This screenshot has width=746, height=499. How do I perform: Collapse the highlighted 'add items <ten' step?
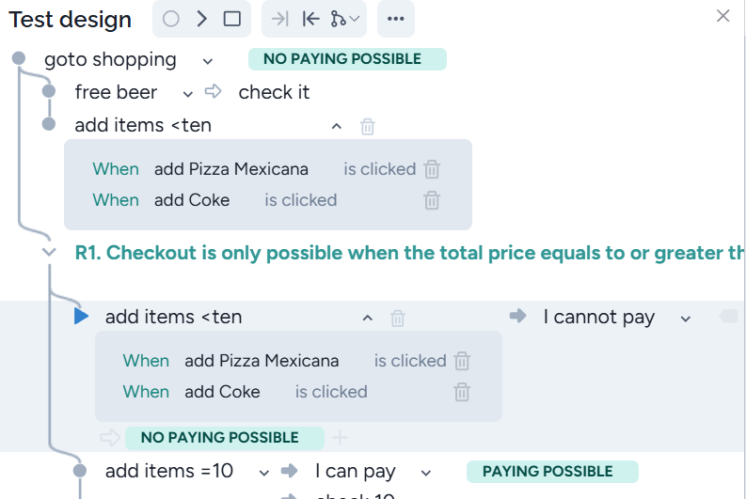[x=368, y=319]
